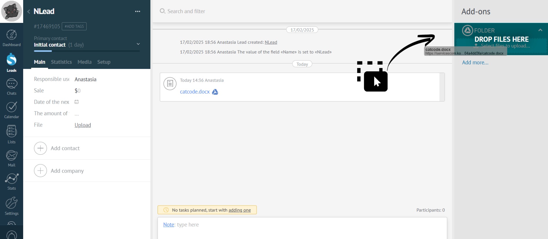This screenshot has height=239, width=548.
Task: Open Mail from the sidebar
Action: (12, 158)
